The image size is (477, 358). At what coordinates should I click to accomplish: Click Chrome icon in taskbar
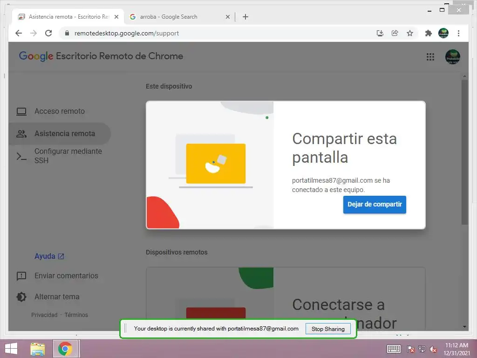[65, 349]
